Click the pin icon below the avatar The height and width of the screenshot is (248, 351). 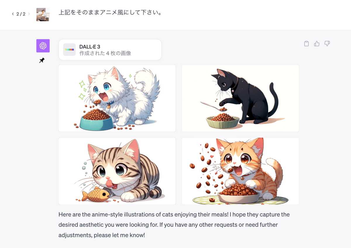click(42, 60)
